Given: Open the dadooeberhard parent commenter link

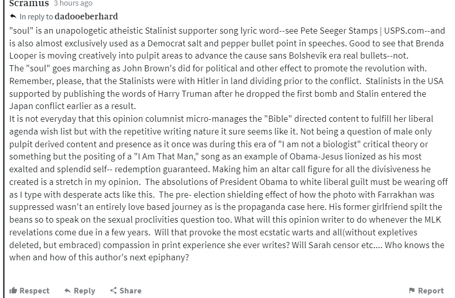Looking at the screenshot, I should (x=86, y=17).
